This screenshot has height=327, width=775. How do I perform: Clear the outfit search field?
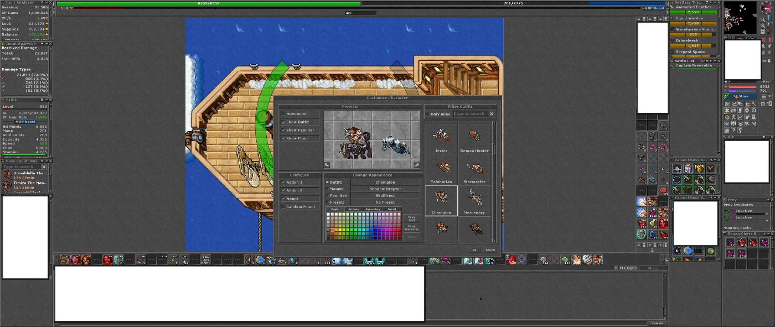tap(492, 114)
